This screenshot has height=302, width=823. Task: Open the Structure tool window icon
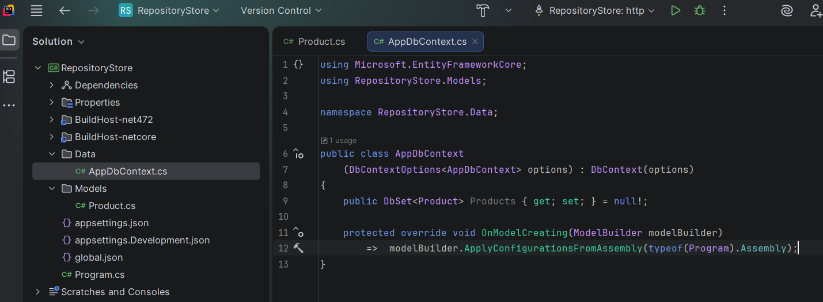9,76
